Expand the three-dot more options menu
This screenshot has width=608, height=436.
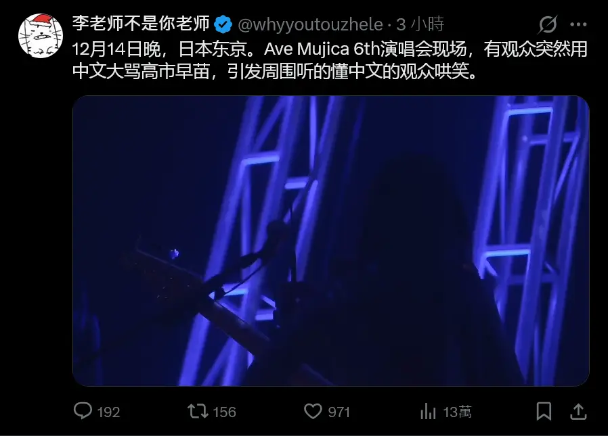tap(578, 24)
